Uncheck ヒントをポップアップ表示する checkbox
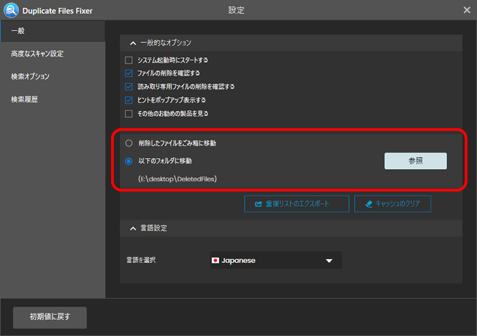 [x=129, y=100]
